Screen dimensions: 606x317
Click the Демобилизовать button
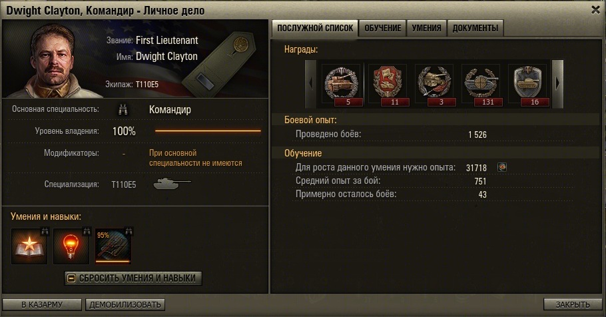tap(125, 304)
